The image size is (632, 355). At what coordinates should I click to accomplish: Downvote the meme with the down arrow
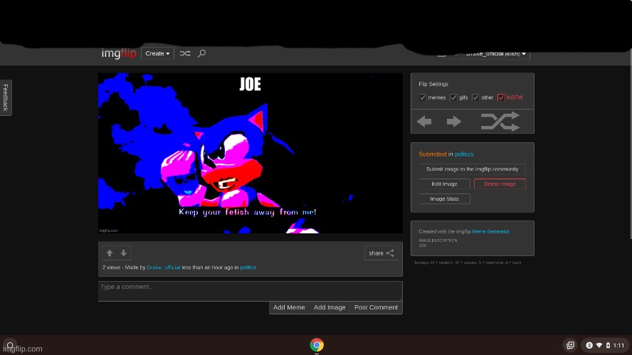[124, 253]
